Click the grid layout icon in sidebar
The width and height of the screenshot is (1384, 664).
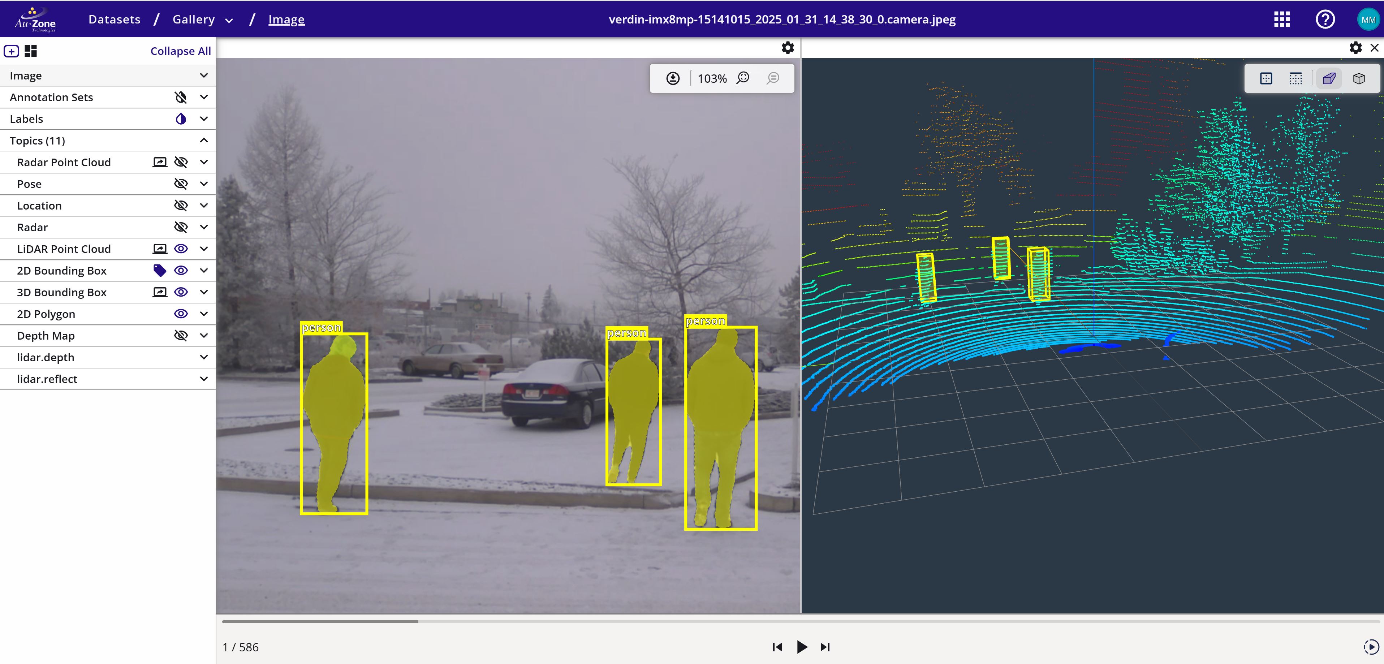tap(31, 51)
